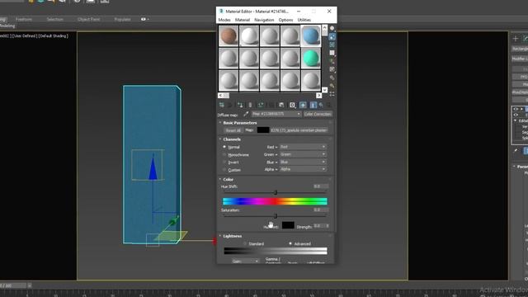This screenshot has height=297, width=528.
Task: Toggle the checkered Background icon
Action: pos(332,45)
